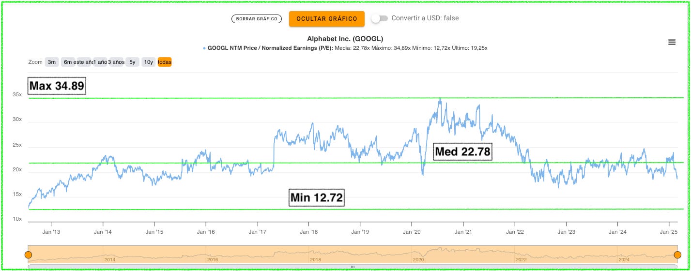This screenshot has height=271, width=691.
Task: Click the right navigator range handle
Action: point(677,255)
